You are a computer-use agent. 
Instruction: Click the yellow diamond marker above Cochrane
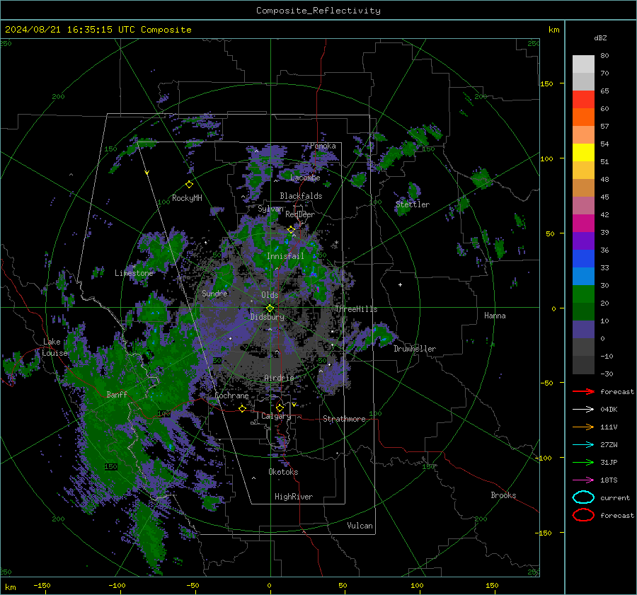(242, 408)
